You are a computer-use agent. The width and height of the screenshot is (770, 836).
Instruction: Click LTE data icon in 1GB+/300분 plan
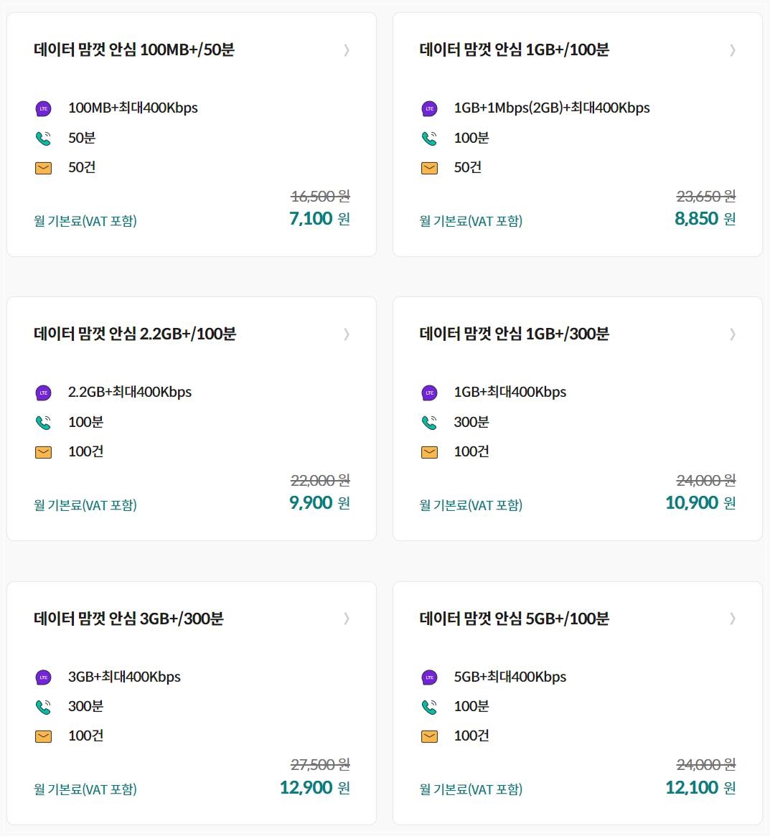[x=429, y=393]
